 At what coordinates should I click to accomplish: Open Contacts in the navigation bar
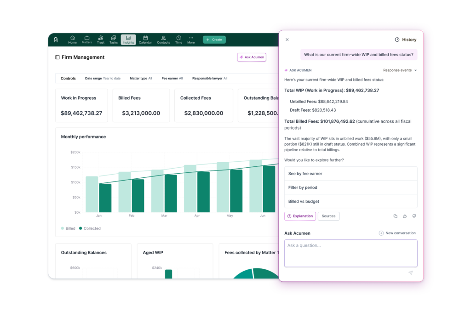[163, 40]
